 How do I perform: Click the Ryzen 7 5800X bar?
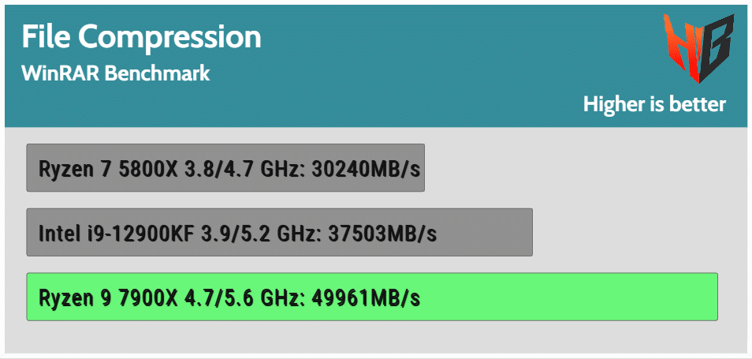pos(225,167)
